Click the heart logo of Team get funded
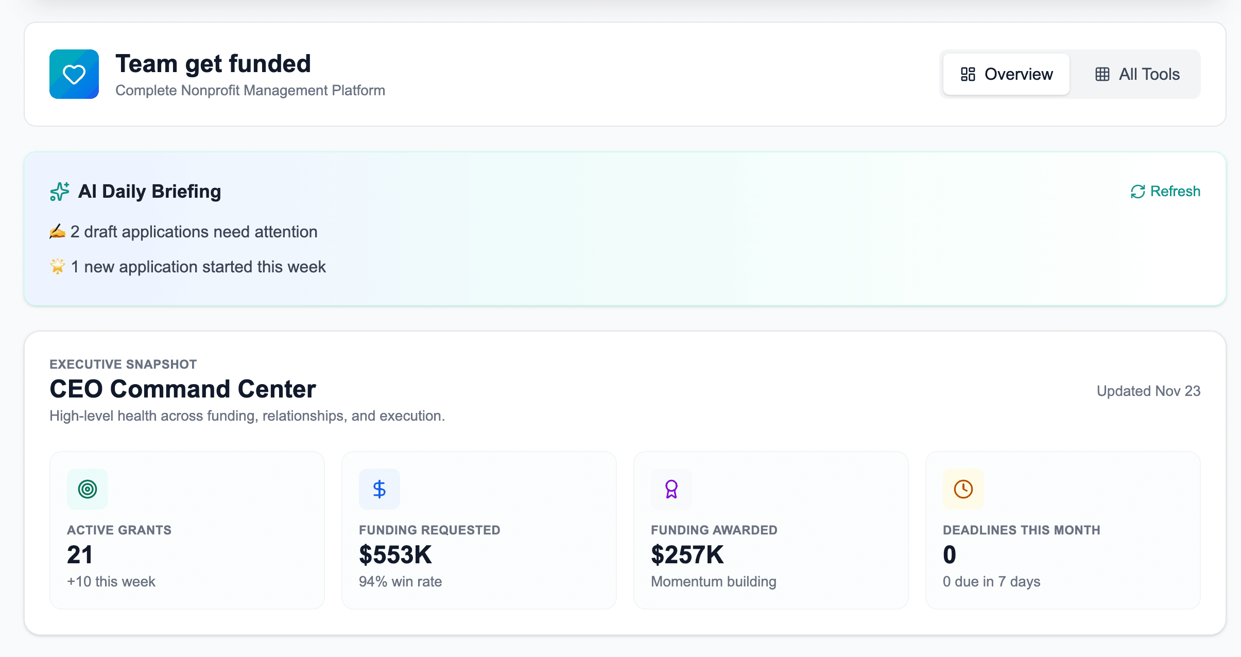 (x=74, y=74)
